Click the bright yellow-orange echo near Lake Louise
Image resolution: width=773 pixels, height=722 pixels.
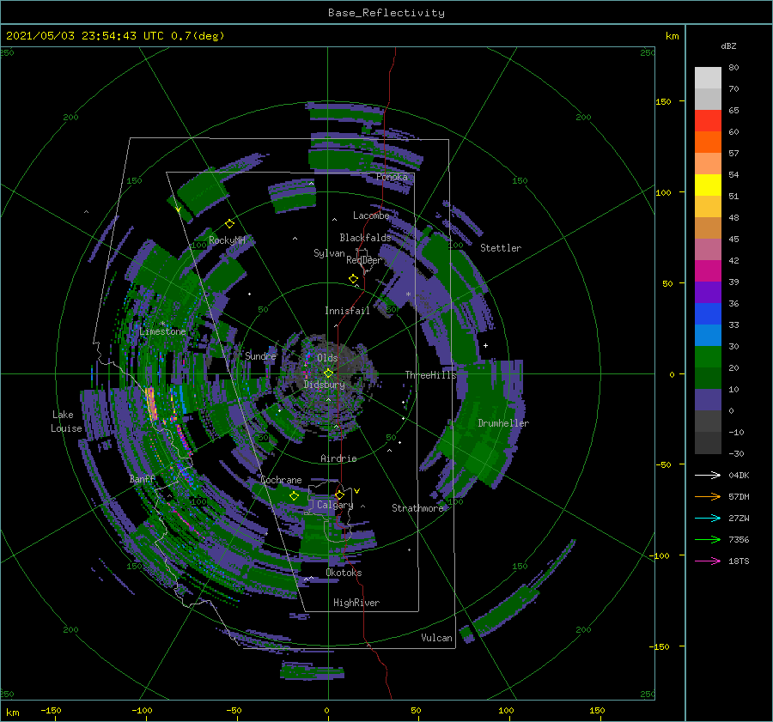(151, 403)
